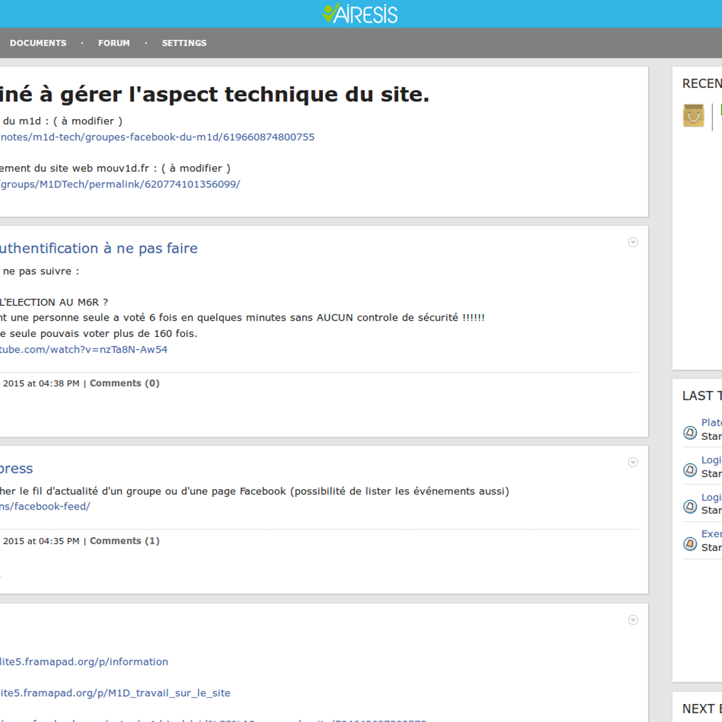Open the facebook-feed link
The height and width of the screenshot is (722, 722).
(x=45, y=507)
